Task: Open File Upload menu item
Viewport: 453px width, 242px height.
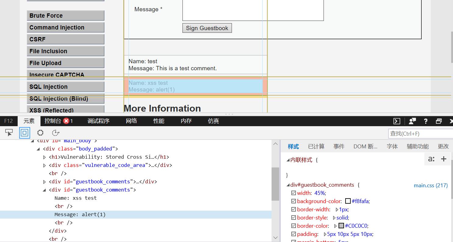Action: 65,63
